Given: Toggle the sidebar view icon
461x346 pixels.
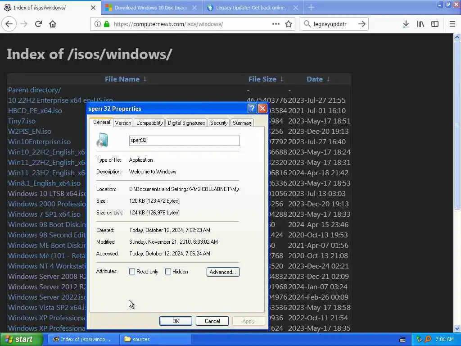Looking at the screenshot, I should tap(435, 24).
